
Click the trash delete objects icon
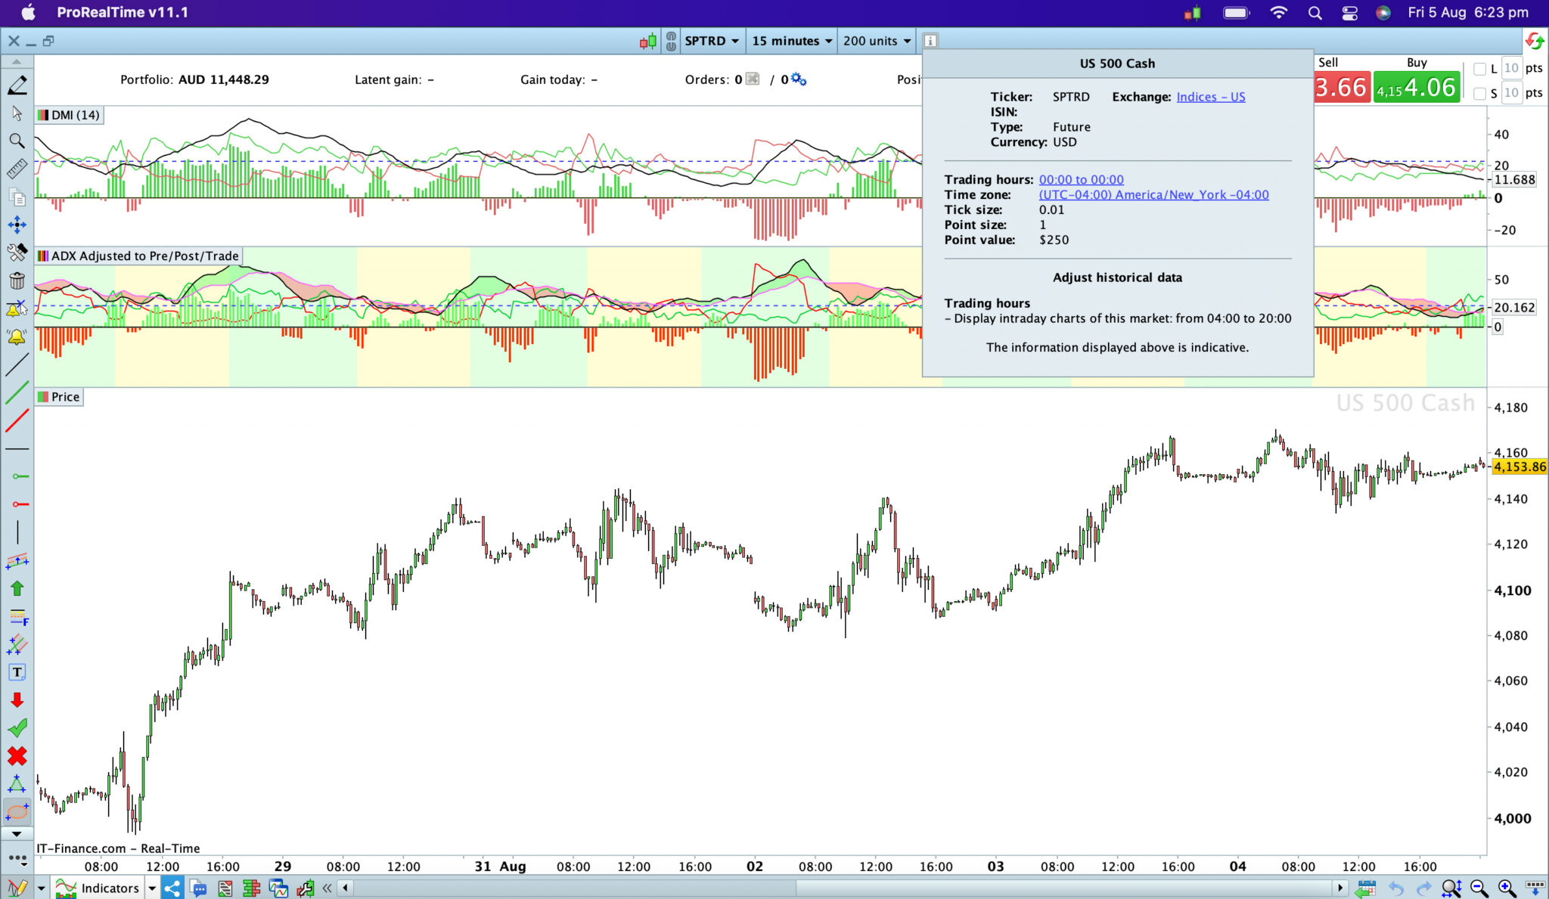(17, 281)
